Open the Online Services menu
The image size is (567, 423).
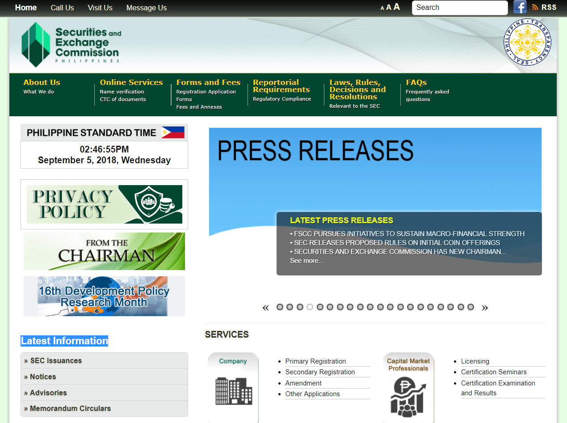[131, 82]
